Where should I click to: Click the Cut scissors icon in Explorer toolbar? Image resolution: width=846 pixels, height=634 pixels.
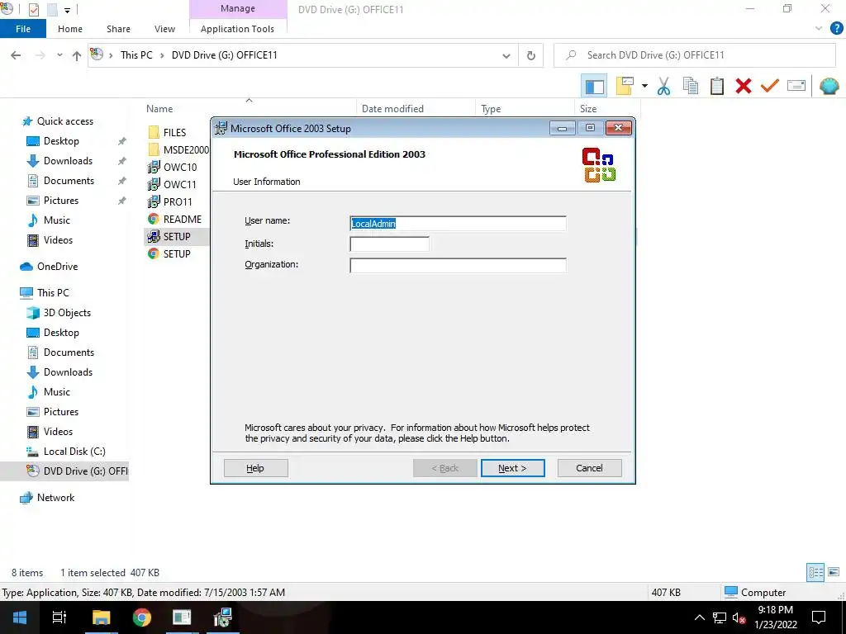[663, 86]
